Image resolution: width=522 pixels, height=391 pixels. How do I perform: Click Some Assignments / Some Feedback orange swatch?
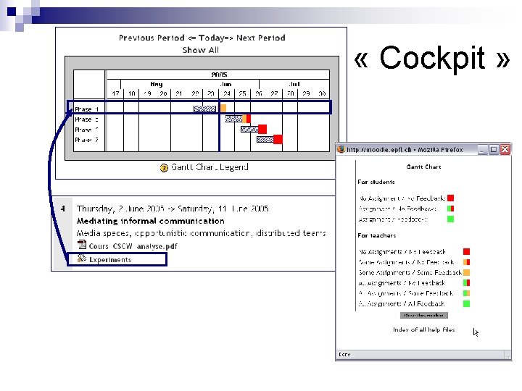(466, 273)
